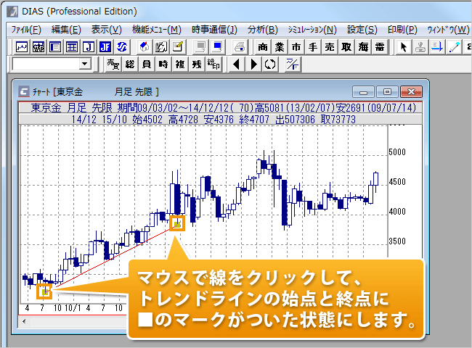Open the 時事通信(J) menu
The height and width of the screenshot is (348, 472).
(214, 30)
